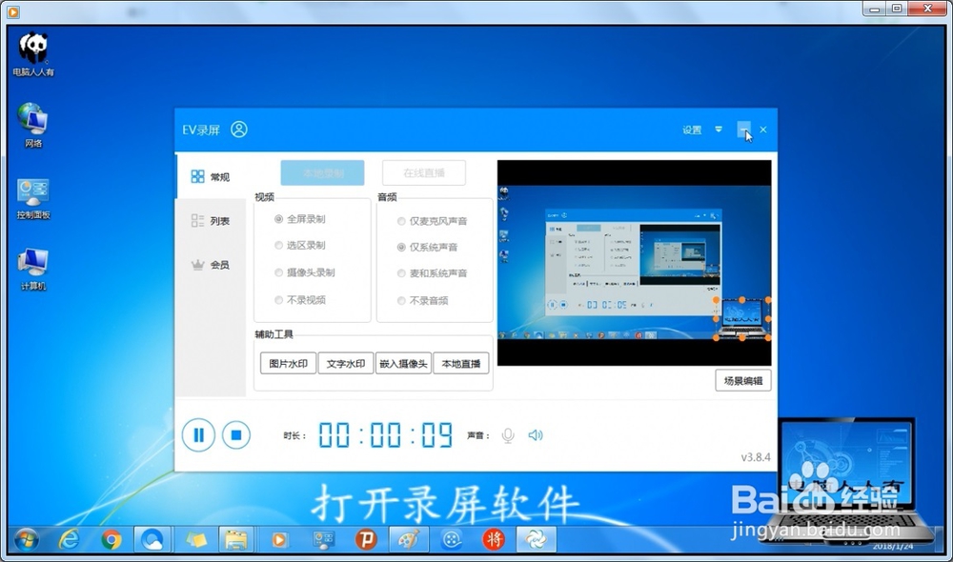Open the EV录屏 swirl taskbar icon
Viewport: 953px width, 562px height.
click(x=536, y=539)
